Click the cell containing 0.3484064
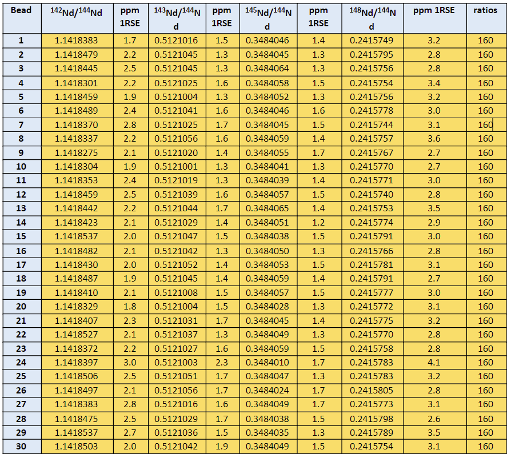This screenshot has width=507, height=454. coord(269,69)
